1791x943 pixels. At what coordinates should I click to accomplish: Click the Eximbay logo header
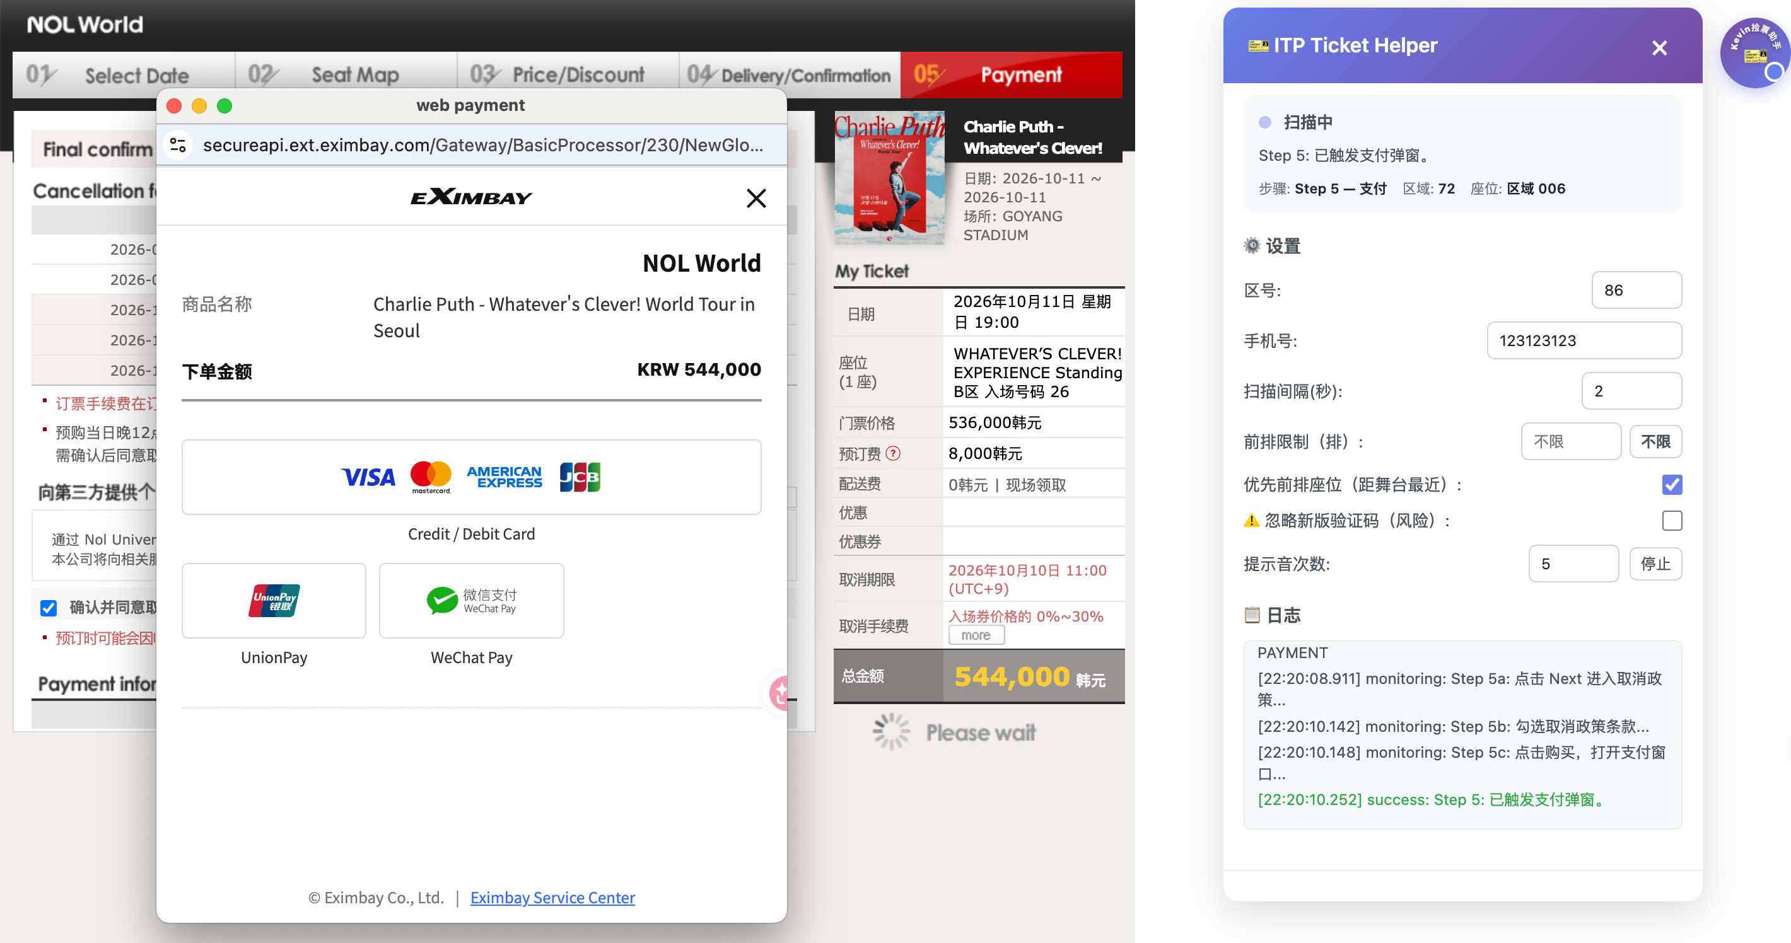(471, 197)
